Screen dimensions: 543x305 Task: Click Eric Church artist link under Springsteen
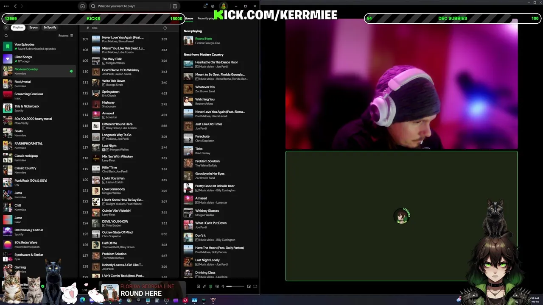[x=109, y=95]
